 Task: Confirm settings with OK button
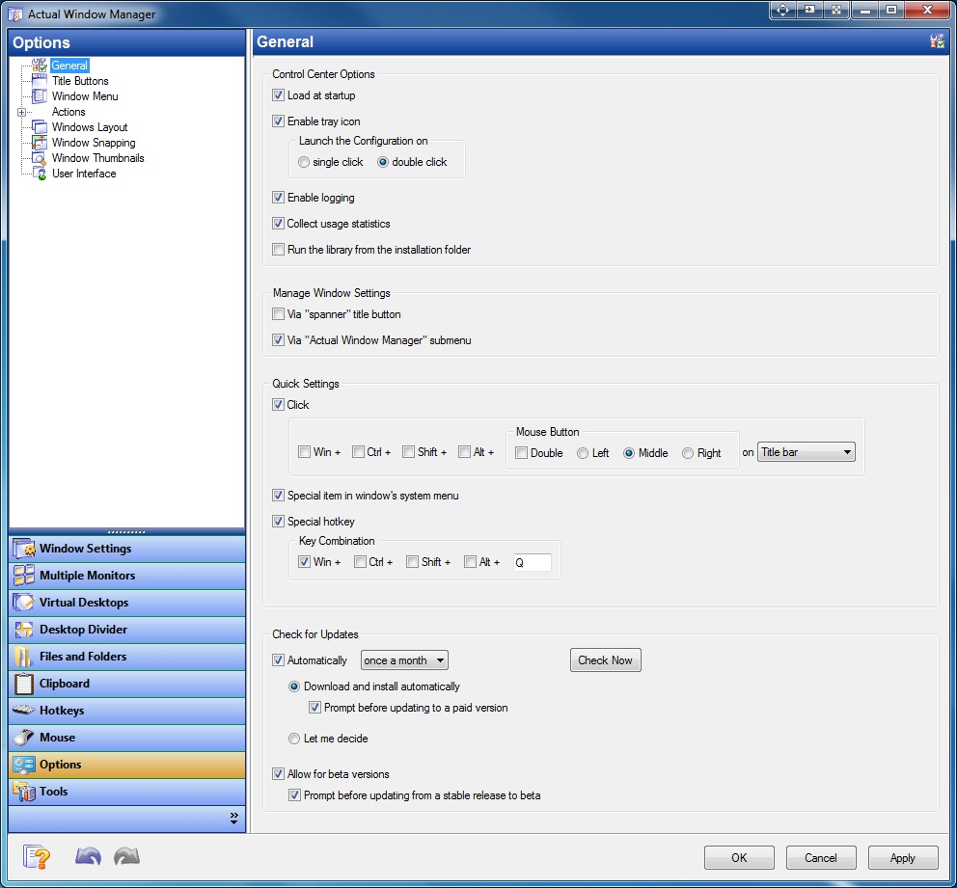(739, 857)
